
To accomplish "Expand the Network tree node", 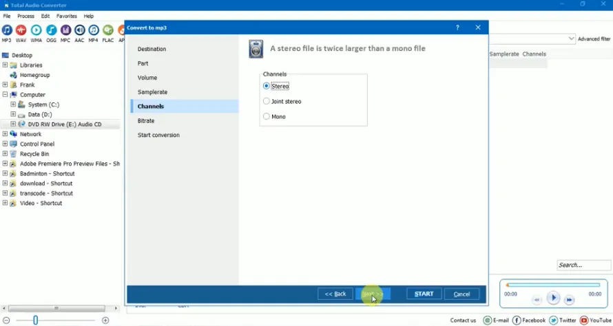I will [5, 134].
